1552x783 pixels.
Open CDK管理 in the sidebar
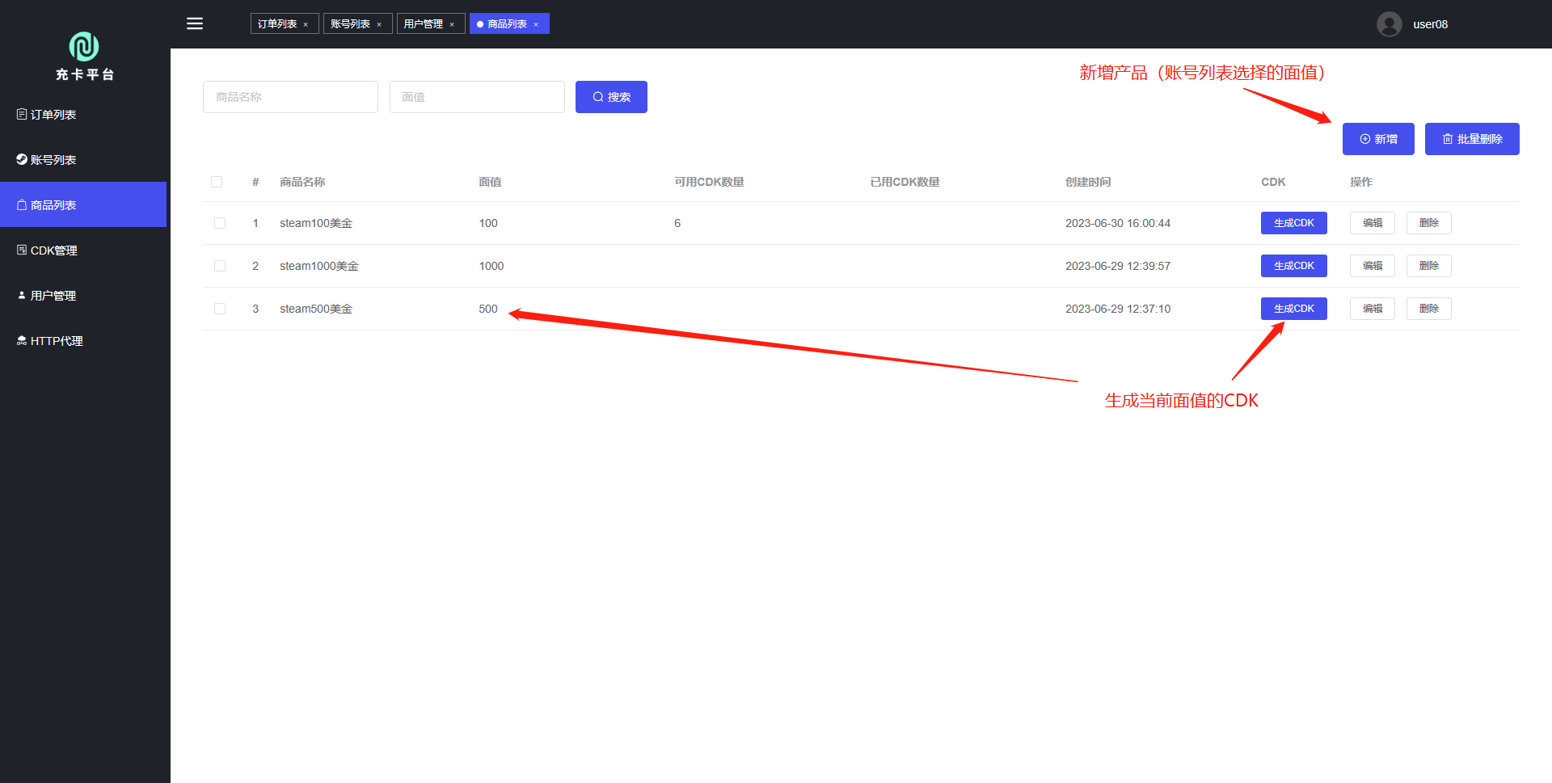pos(83,250)
